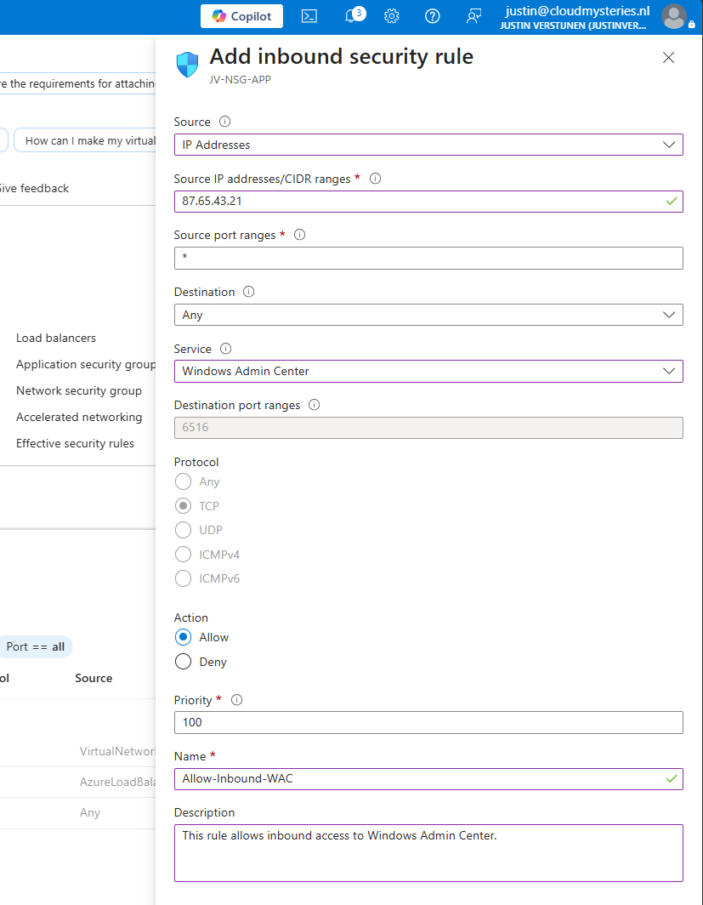Click the shield icon beside the panel title
This screenshot has width=703, height=905.
[187, 64]
